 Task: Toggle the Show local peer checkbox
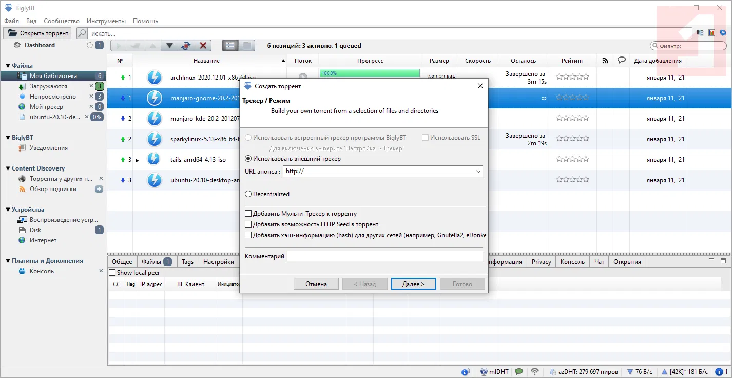click(x=112, y=273)
